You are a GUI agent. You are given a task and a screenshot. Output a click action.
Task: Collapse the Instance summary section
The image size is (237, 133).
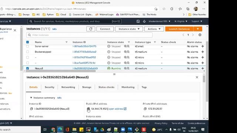point(31,98)
